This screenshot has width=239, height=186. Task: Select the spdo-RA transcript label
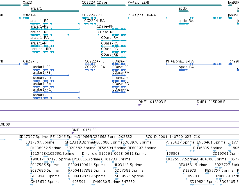click(x=186, y=21)
